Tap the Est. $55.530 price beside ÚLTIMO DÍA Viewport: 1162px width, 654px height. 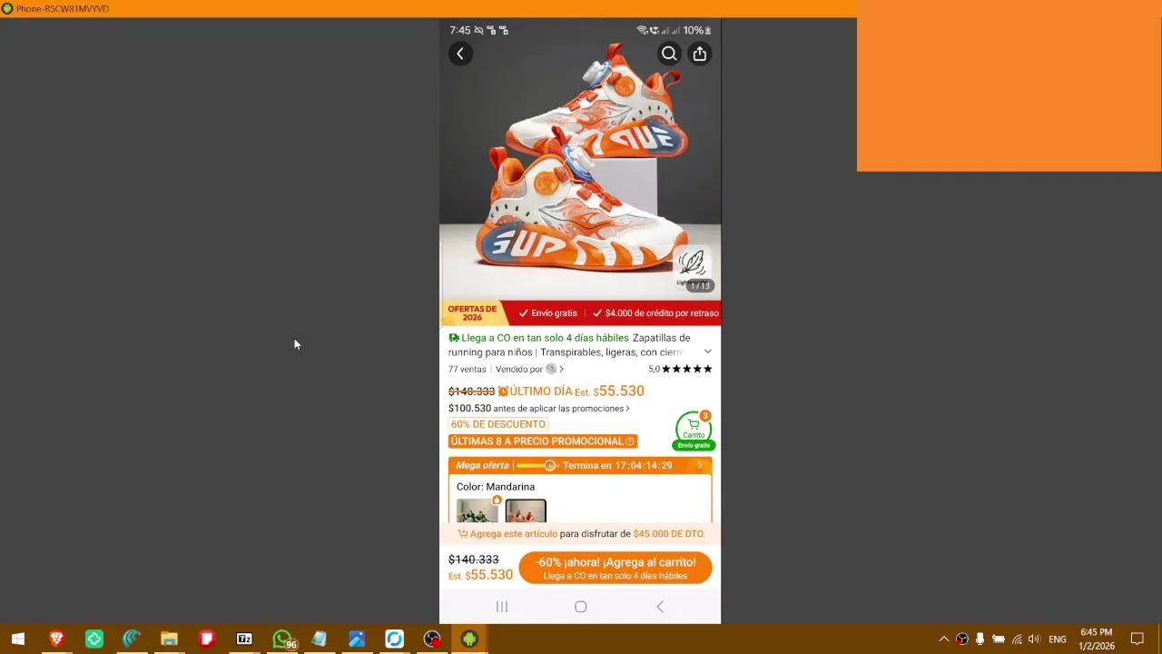pos(609,391)
